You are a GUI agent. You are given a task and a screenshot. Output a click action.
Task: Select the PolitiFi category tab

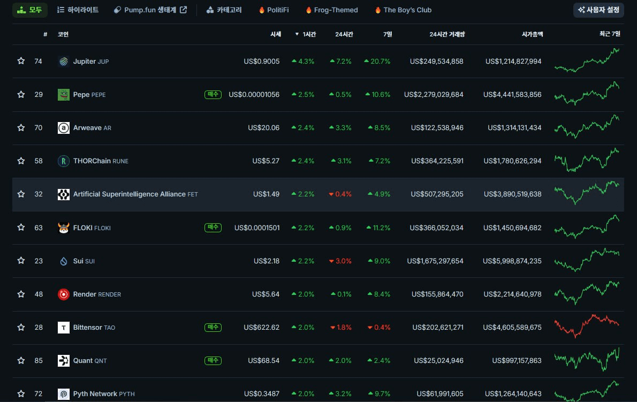(x=274, y=10)
